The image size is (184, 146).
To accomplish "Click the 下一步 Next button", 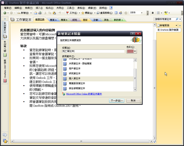I will pyautogui.click(x=116, y=101).
